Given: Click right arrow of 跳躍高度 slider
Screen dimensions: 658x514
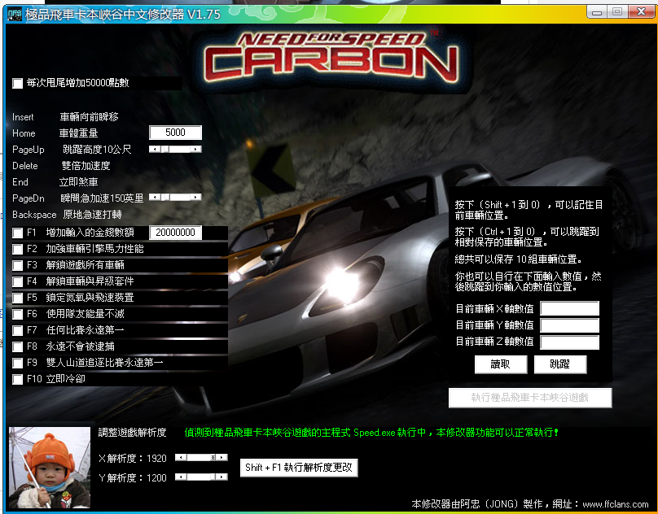Looking at the screenshot, I should pyautogui.click(x=196, y=150).
